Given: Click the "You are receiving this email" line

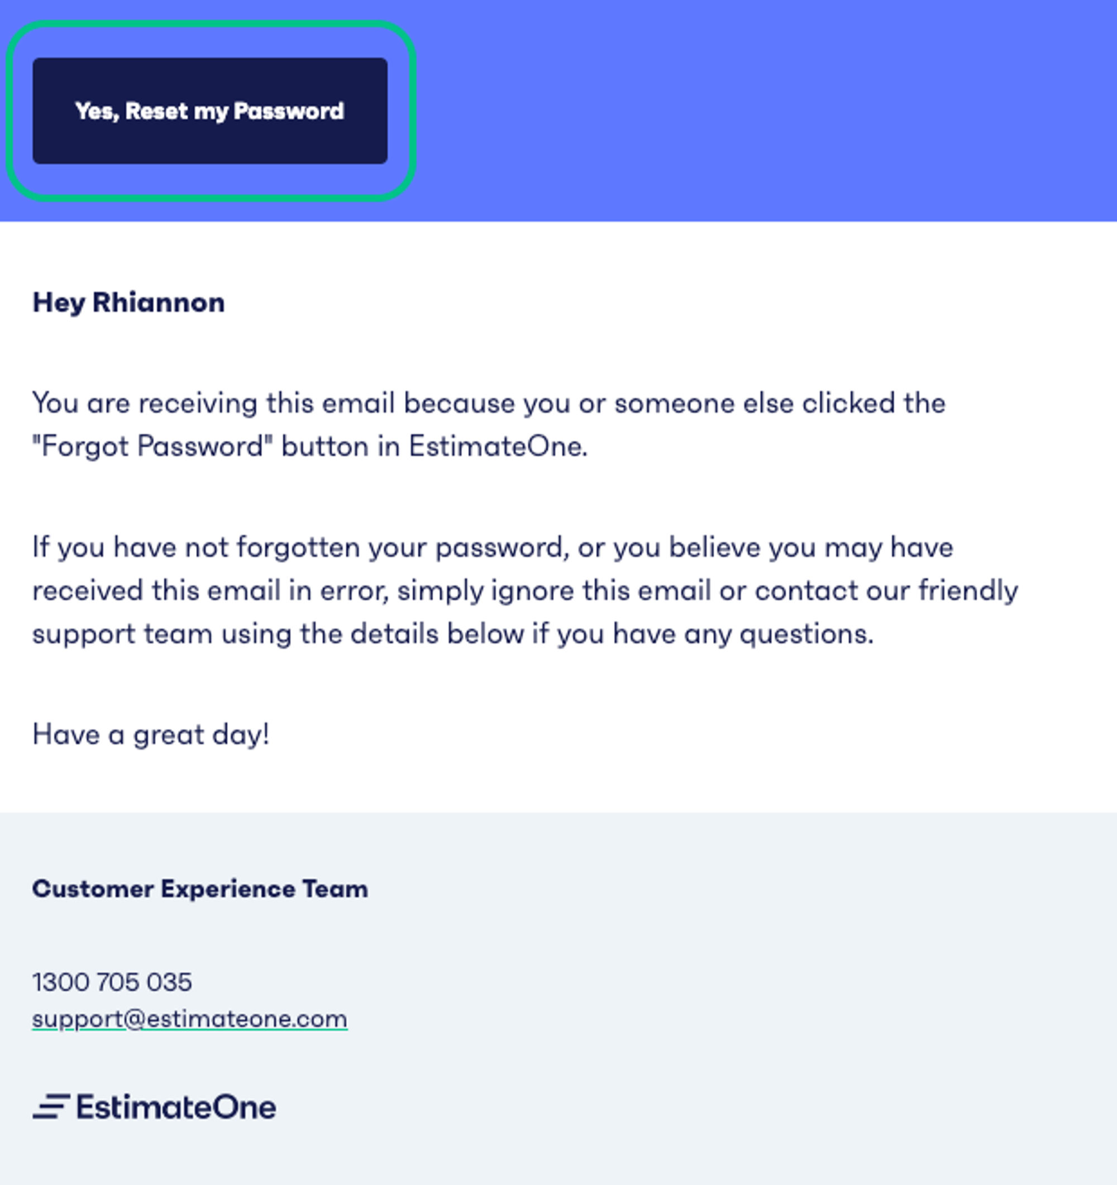Looking at the screenshot, I should click(489, 404).
